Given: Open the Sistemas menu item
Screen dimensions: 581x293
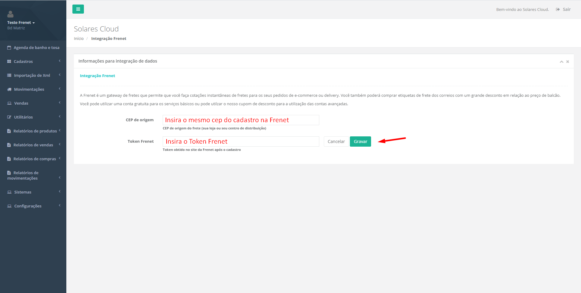Looking at the screenshot, I should (x=23, y=192).
